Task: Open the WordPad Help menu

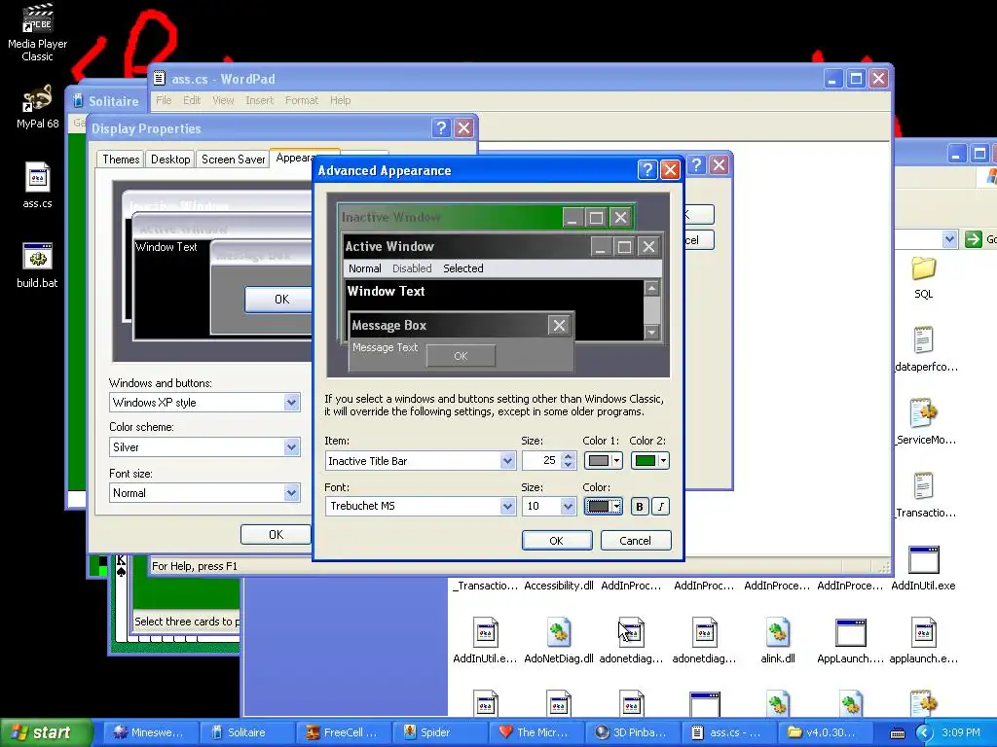Action: 340,100
